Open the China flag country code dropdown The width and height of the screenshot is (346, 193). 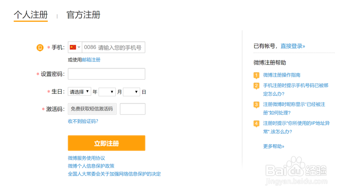[75, 47]
